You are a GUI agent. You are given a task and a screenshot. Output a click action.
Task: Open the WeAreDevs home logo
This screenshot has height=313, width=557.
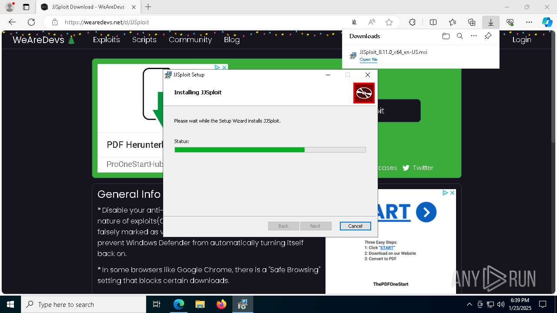44,40
